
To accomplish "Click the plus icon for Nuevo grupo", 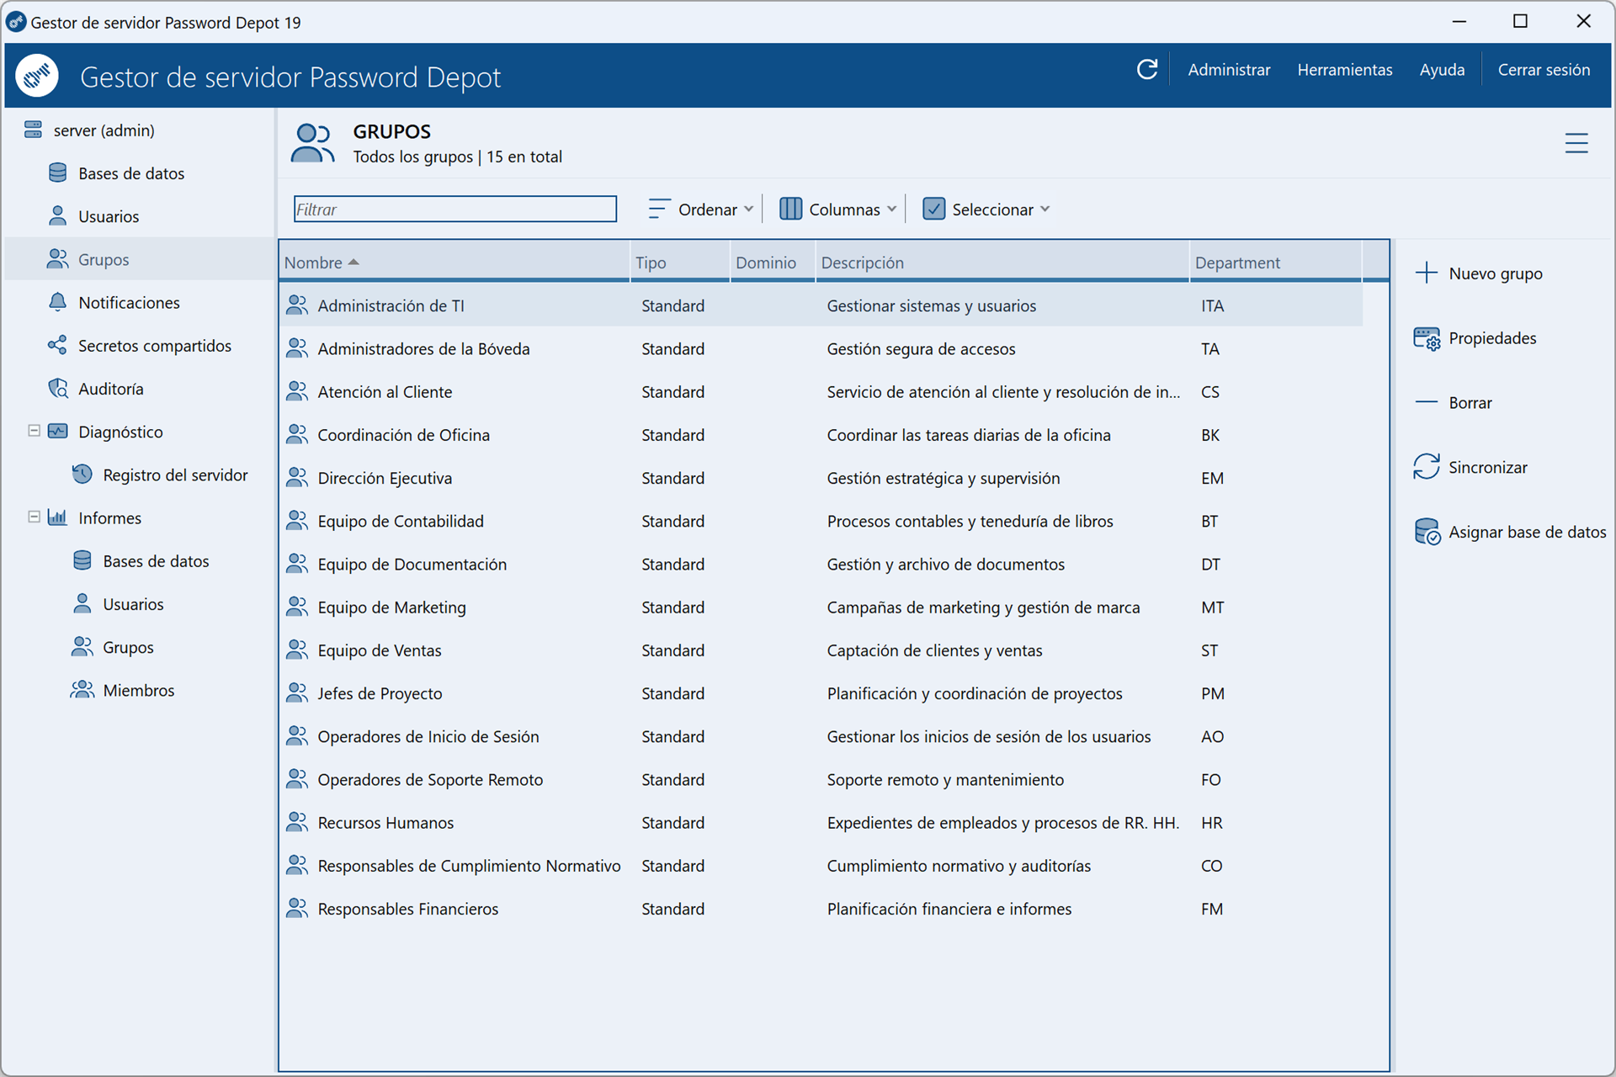I will coord(1427,273).
